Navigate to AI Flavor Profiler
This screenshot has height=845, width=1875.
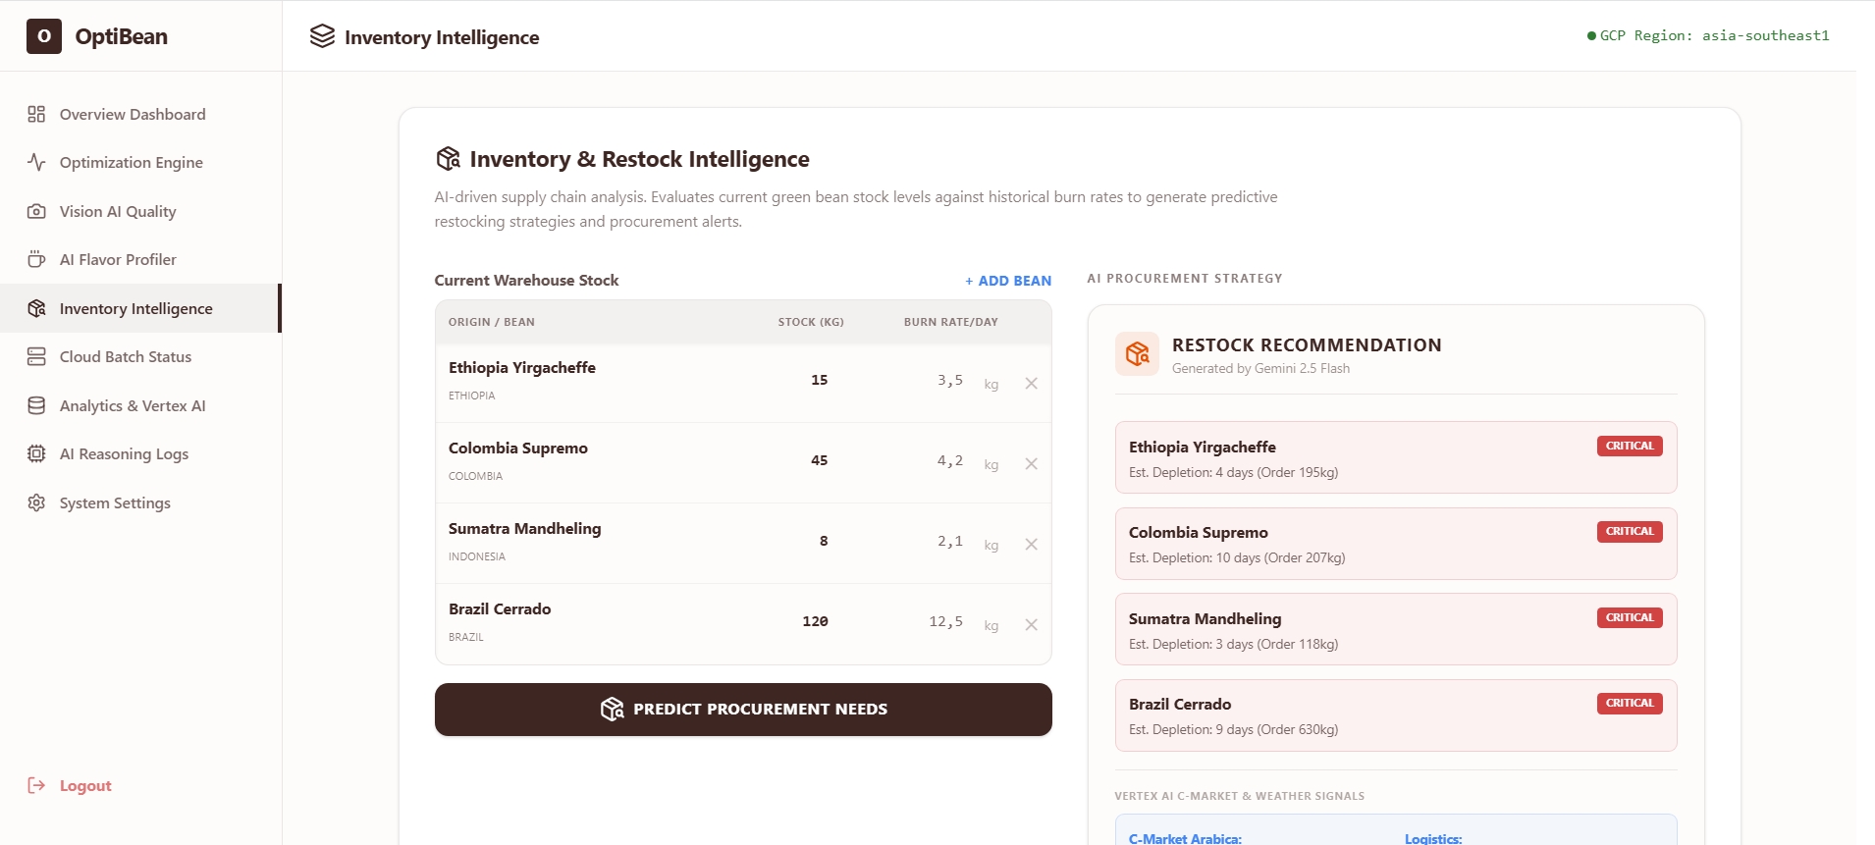[x=140, y=259]
